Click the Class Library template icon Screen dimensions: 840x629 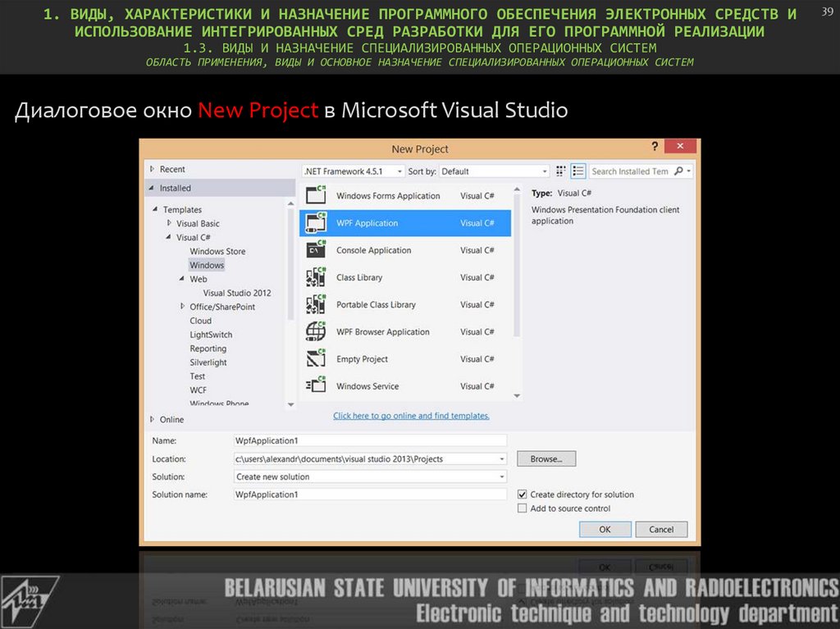point(316,277)
